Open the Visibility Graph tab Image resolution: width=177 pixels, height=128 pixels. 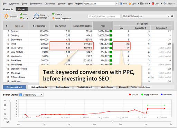(x=85, y=87)
